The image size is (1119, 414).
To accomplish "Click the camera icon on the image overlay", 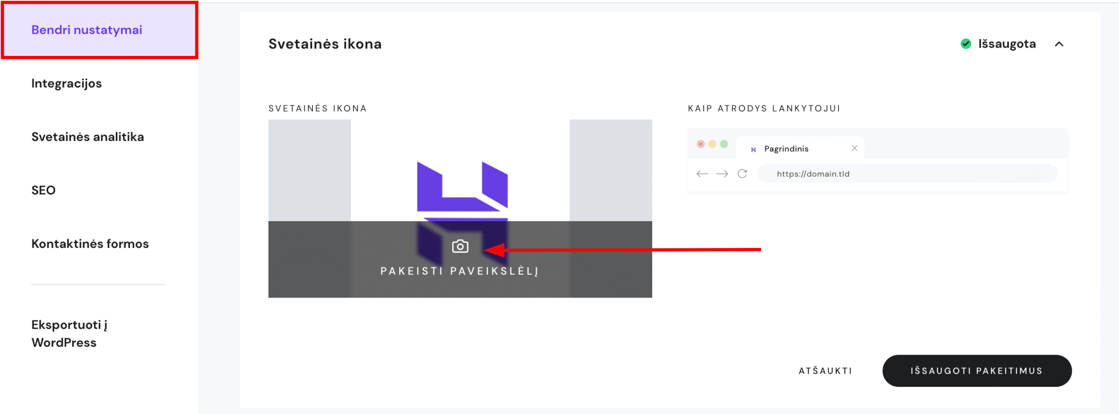I will [460, 247].
